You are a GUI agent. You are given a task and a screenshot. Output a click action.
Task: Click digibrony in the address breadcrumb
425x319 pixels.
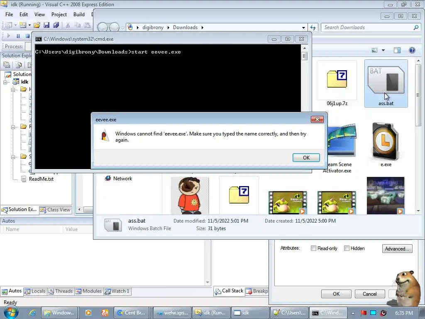[x=153, y=27]
